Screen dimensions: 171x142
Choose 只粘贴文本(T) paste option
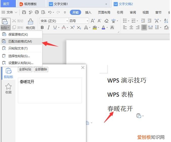point(21,48)
